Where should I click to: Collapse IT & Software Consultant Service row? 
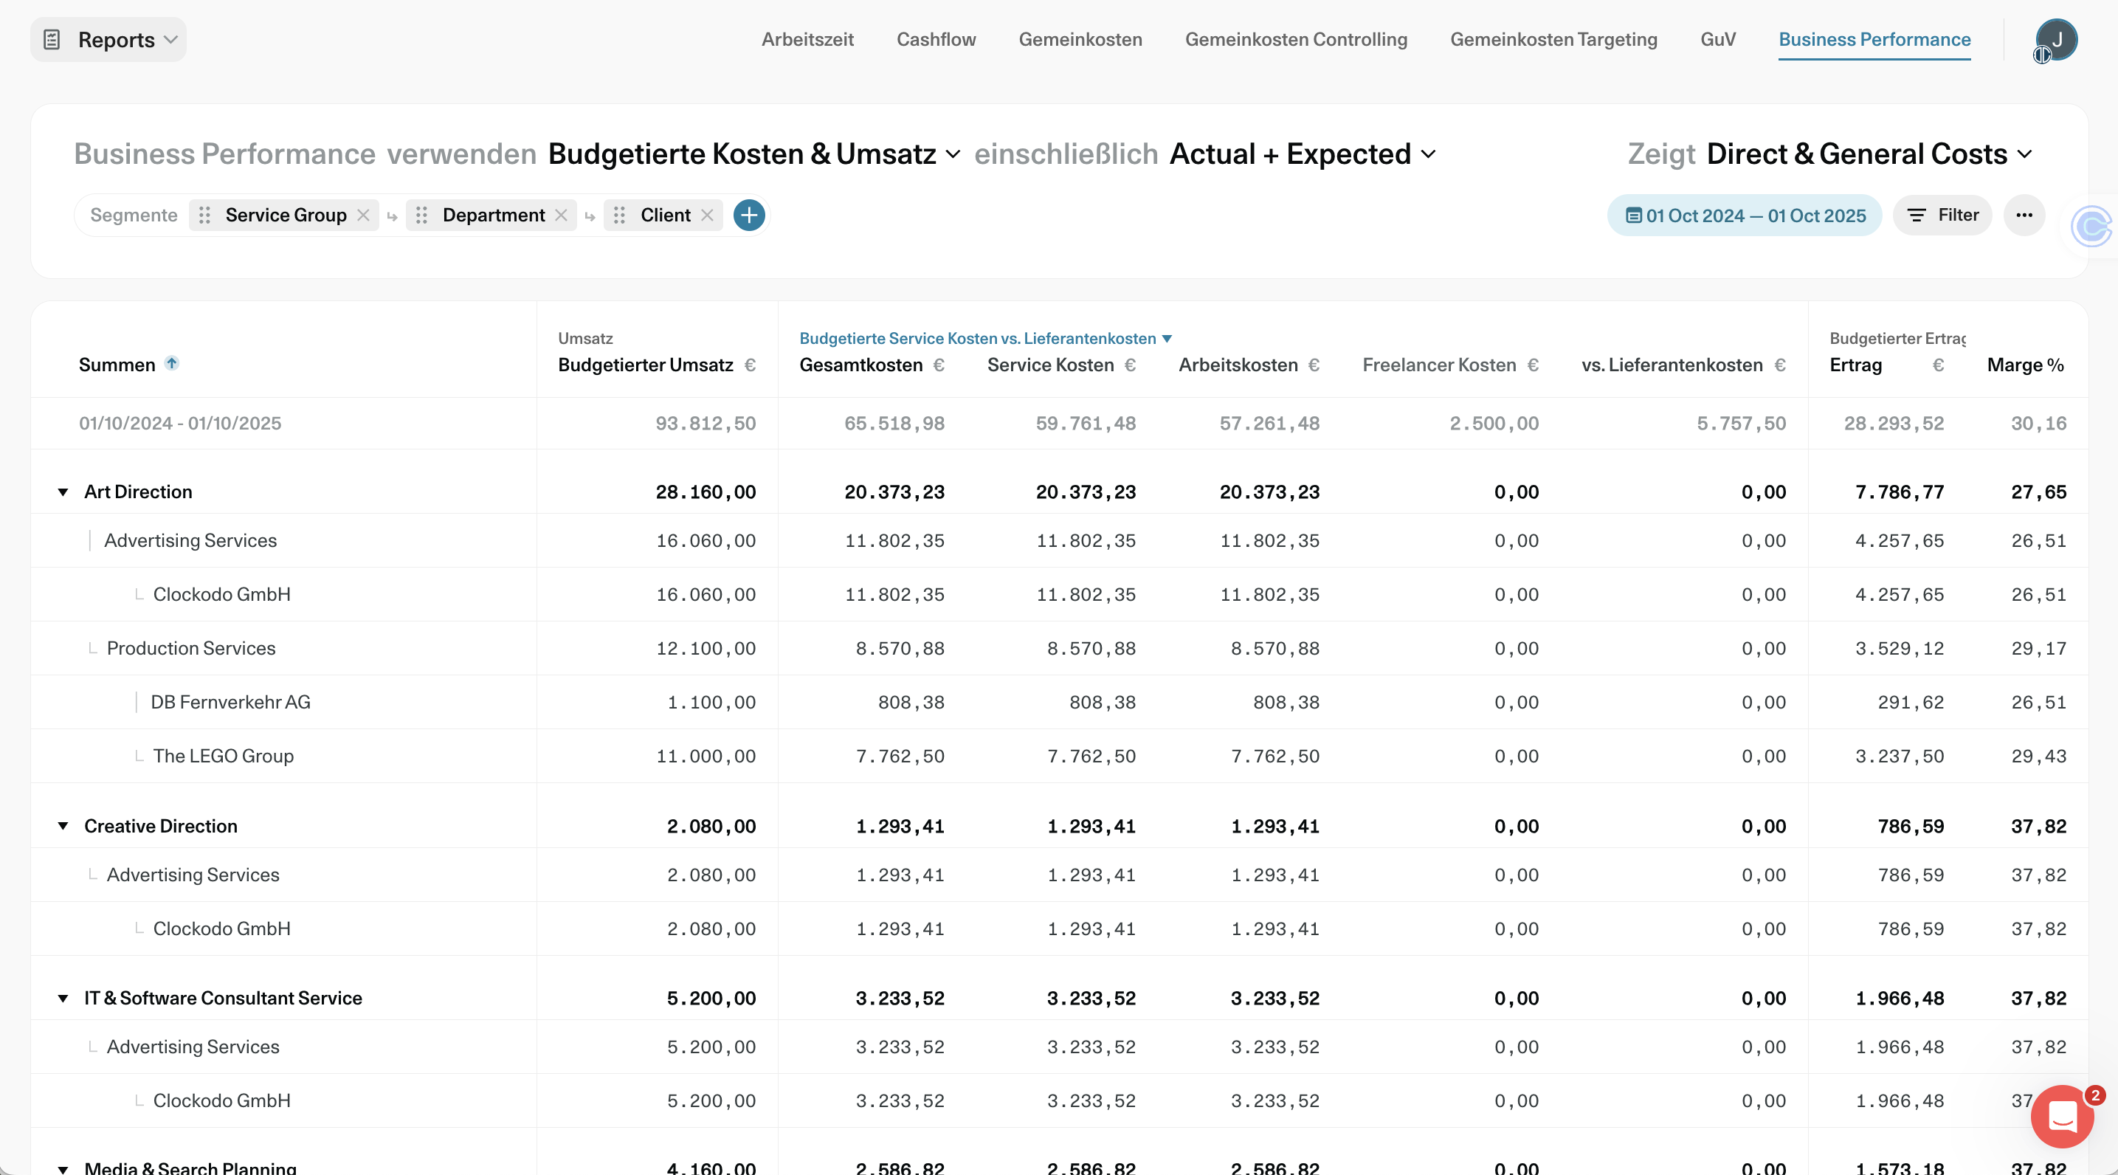[63, 998]
